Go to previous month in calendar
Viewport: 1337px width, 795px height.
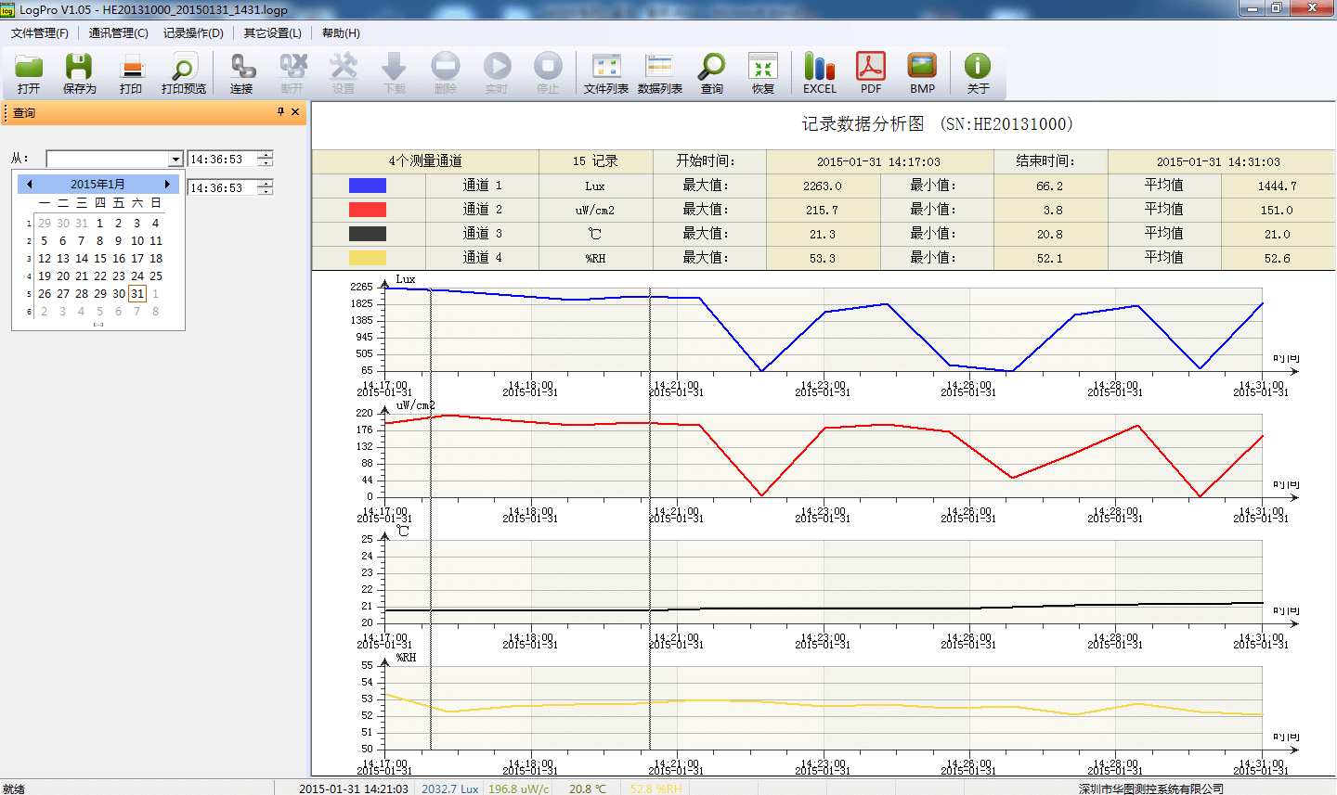30,185
